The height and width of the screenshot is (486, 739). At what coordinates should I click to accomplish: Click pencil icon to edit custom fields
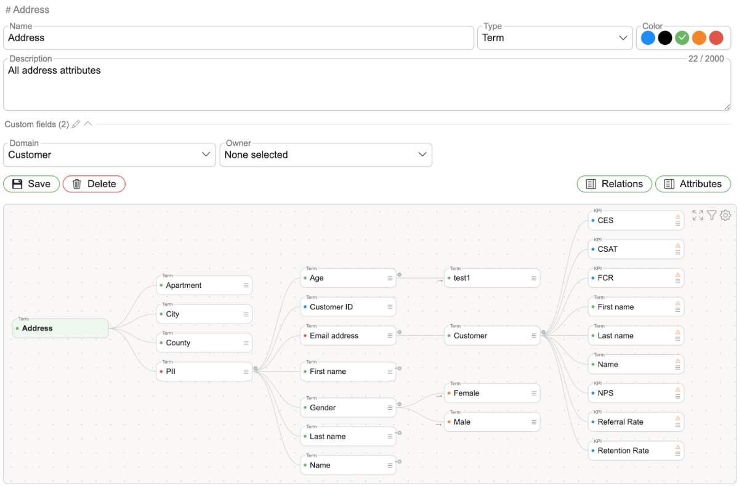pos(76,124)
